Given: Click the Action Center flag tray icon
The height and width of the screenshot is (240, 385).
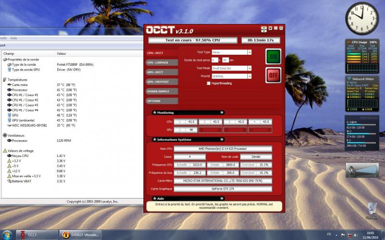Looking at the screenshot, I should 343,235.
